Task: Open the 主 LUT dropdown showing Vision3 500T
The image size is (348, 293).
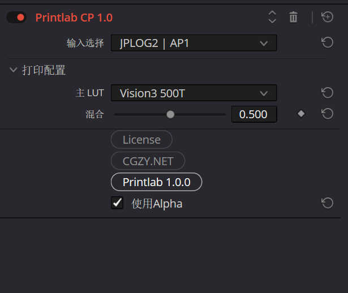Action: coord(194,93)
